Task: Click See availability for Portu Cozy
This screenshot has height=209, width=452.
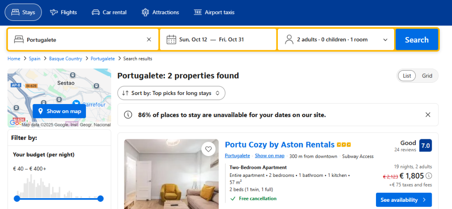Action: [404, 199]
